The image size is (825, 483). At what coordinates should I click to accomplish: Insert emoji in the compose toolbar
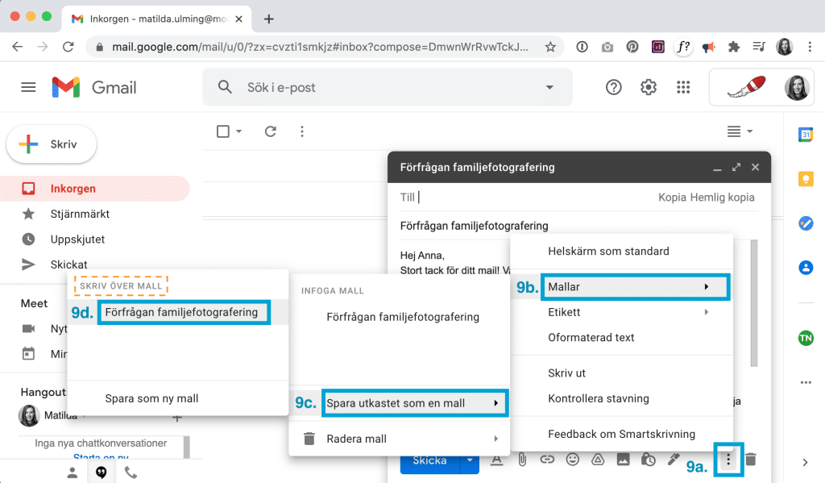point(573,460)
